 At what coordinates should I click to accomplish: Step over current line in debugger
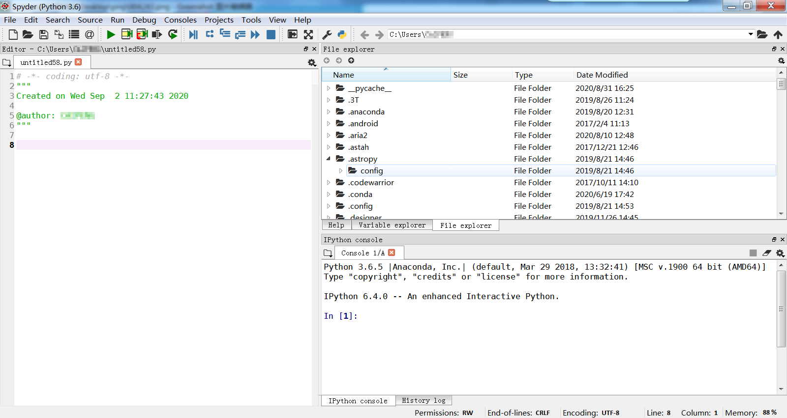point(210,34)
